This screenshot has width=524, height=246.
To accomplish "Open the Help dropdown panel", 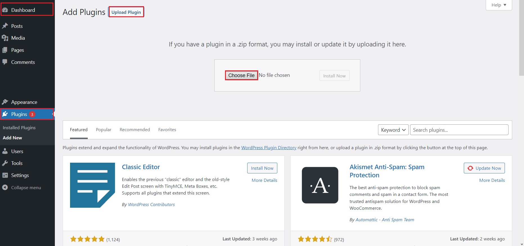I will pyautogui.click(x=499, y=5).
